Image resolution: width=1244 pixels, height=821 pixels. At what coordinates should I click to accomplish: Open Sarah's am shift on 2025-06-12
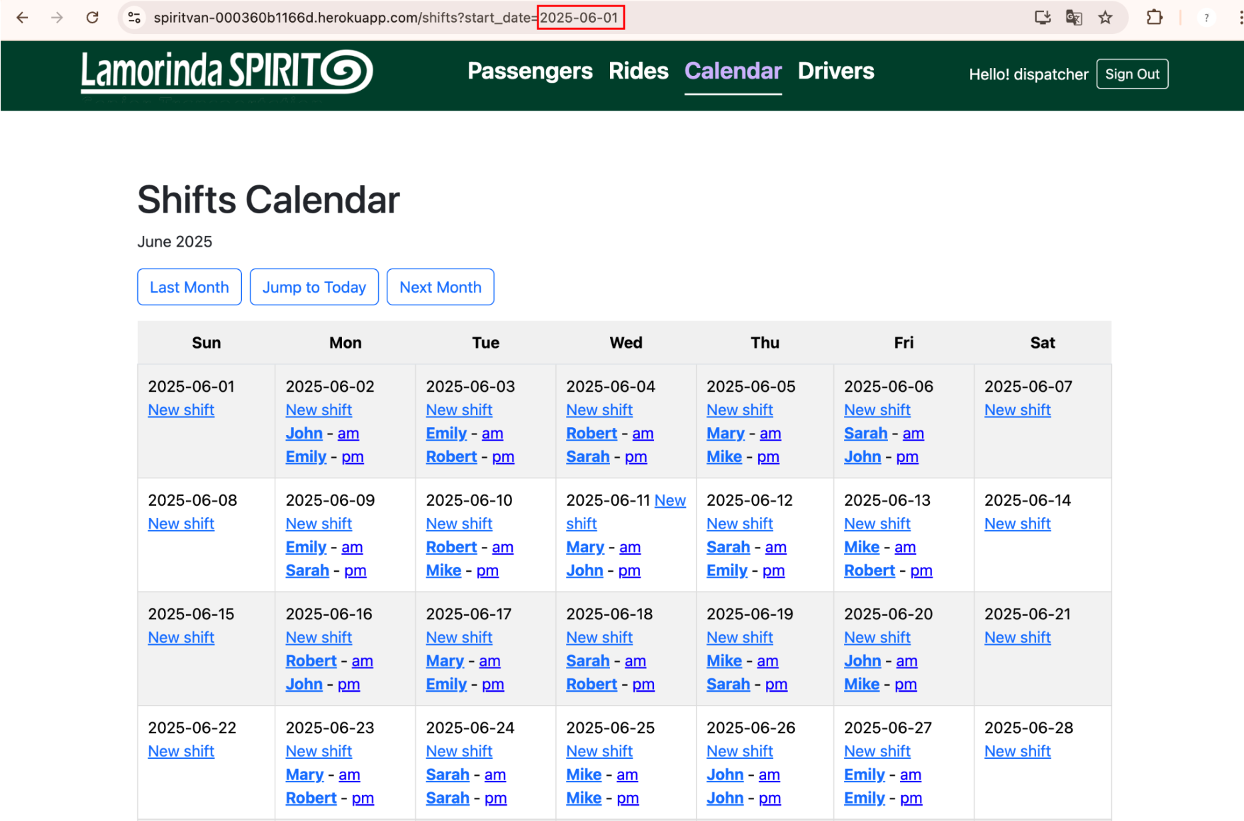[775, 547]
